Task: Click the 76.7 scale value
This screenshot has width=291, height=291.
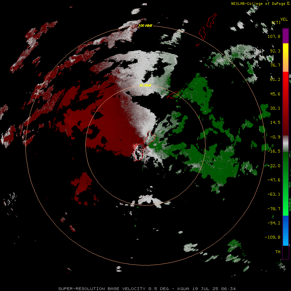Action: point(275,65)
